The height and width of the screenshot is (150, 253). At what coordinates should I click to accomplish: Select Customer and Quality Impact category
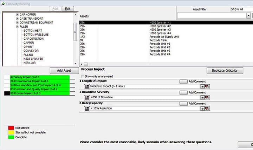point(40,89)
